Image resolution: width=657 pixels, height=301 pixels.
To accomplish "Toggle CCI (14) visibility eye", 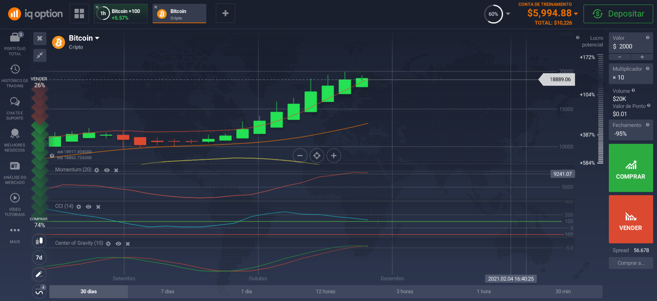I will 89,207.
